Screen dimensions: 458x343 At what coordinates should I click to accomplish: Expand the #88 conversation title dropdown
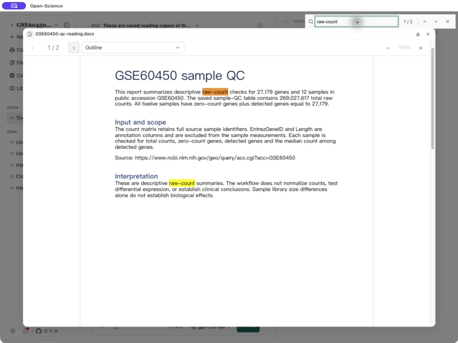197,25
